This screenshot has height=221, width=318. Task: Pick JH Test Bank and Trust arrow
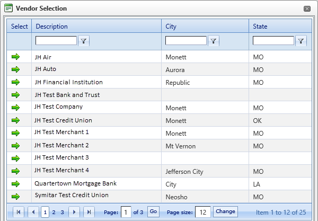(x=15, y=95)
